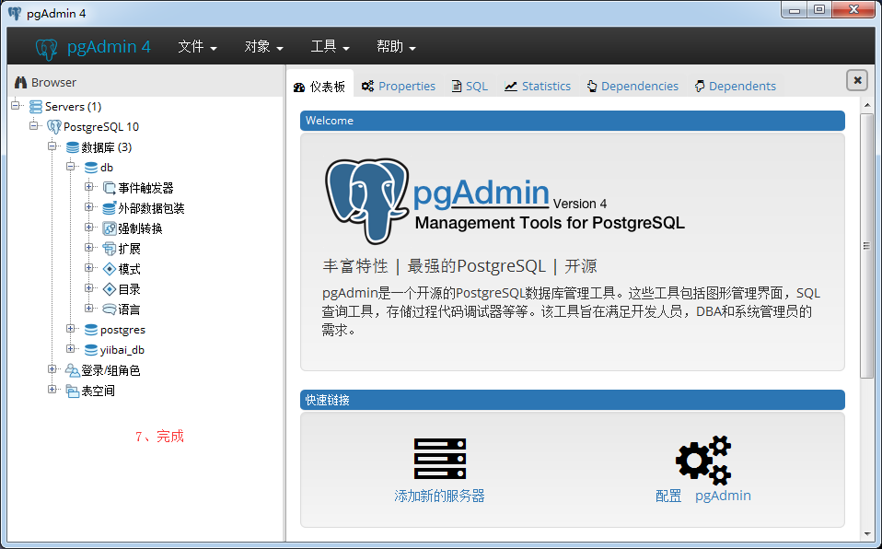Click the Browser panel title text
The image size is (882, 549).
tap(53, 83)
